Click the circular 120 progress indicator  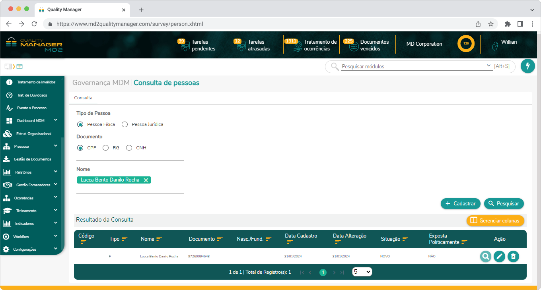(x=466, y=44)
